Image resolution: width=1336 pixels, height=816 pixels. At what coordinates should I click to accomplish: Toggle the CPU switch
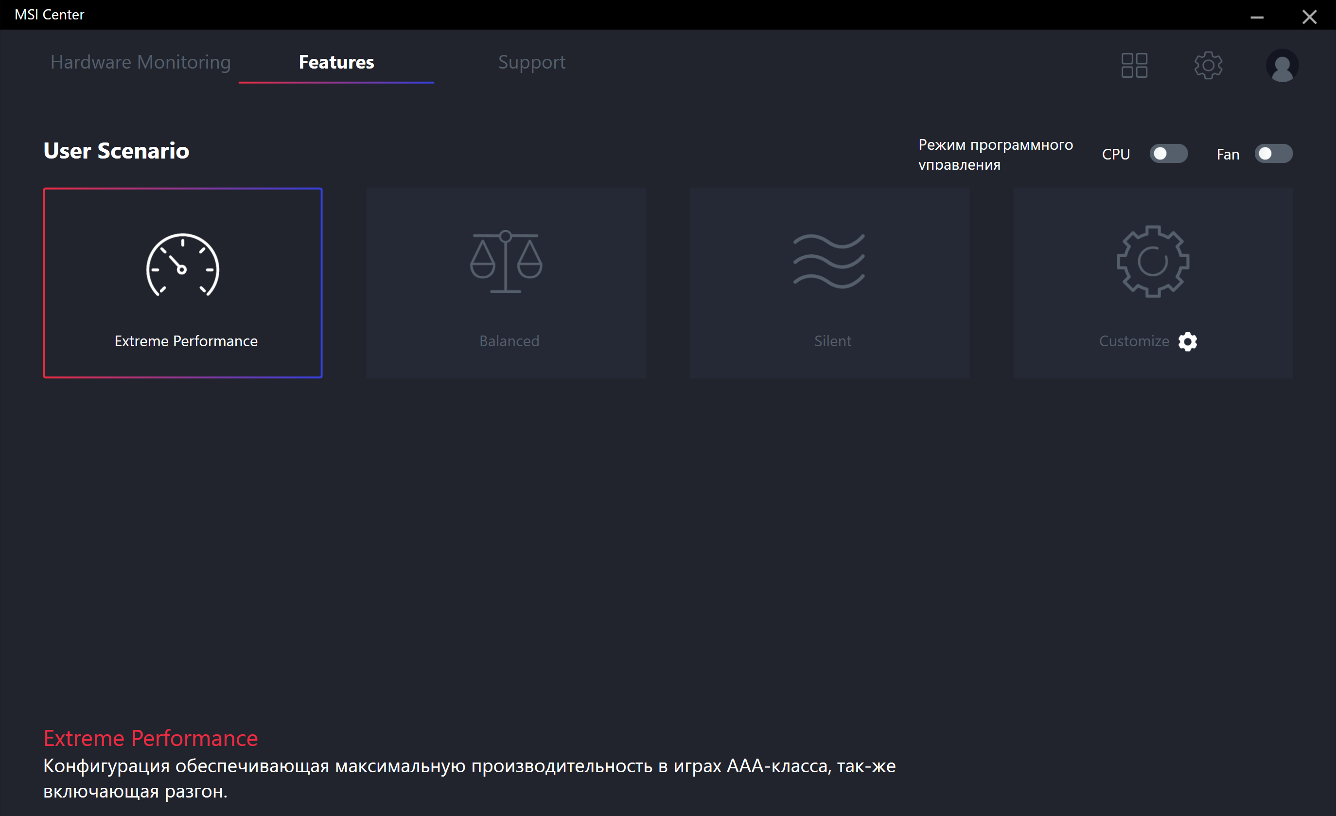coord(1168,154)
